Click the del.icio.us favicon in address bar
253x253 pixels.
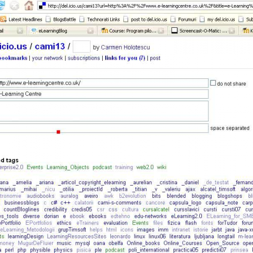[x=42, y=6]
